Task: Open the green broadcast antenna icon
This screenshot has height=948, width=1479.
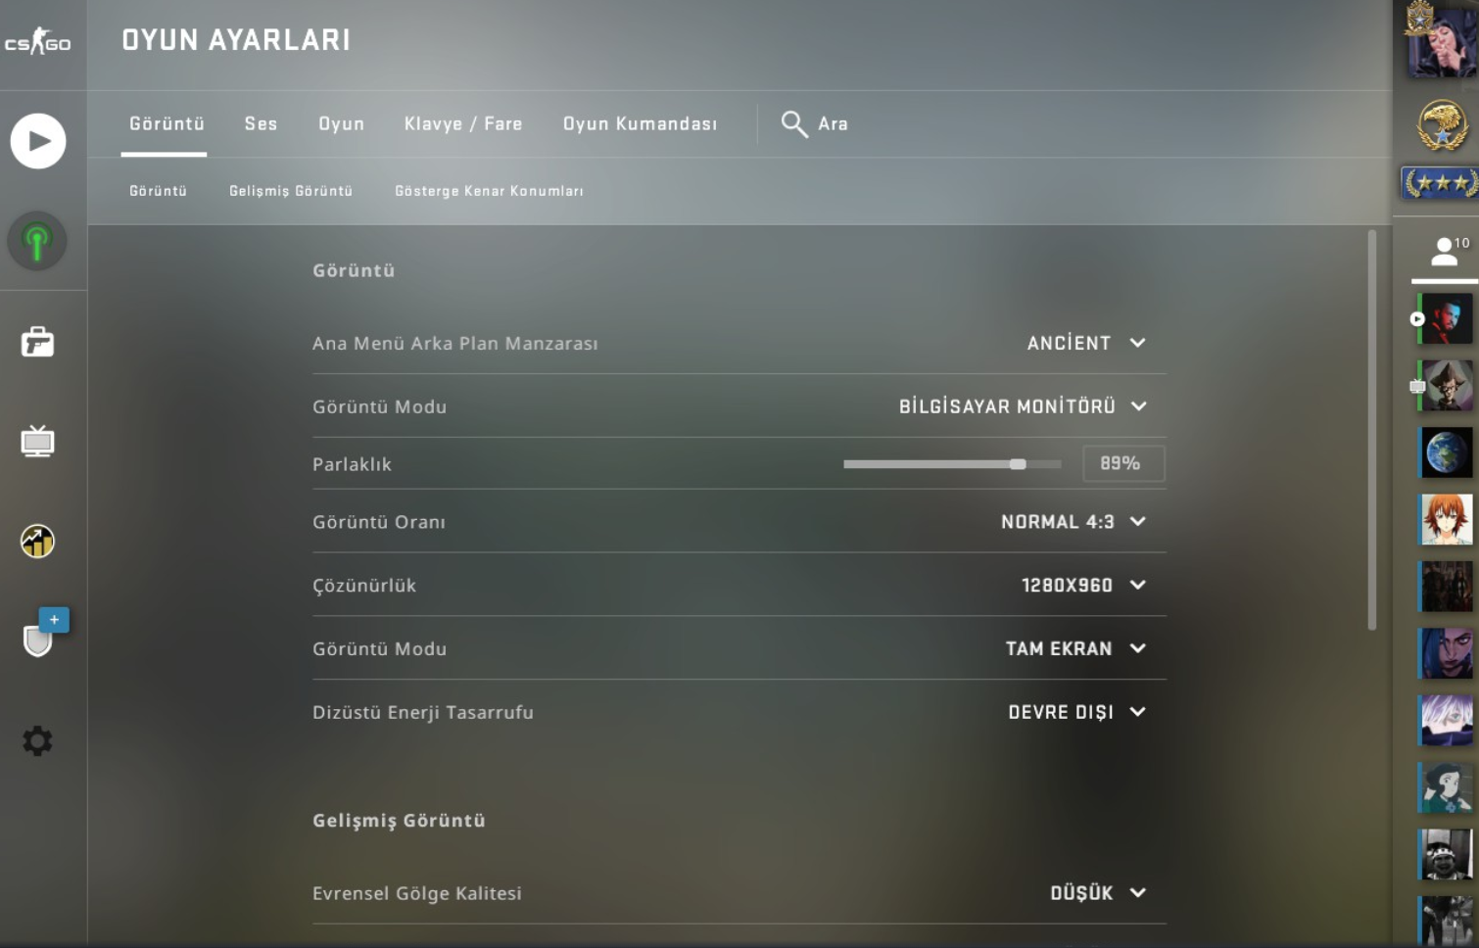Action: 37,241
